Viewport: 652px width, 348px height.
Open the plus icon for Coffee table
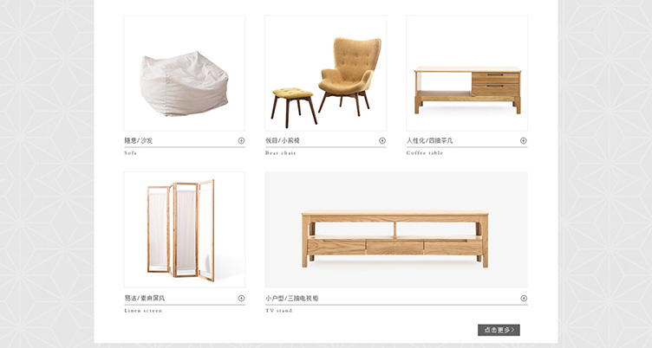click(x=524, y=141)
